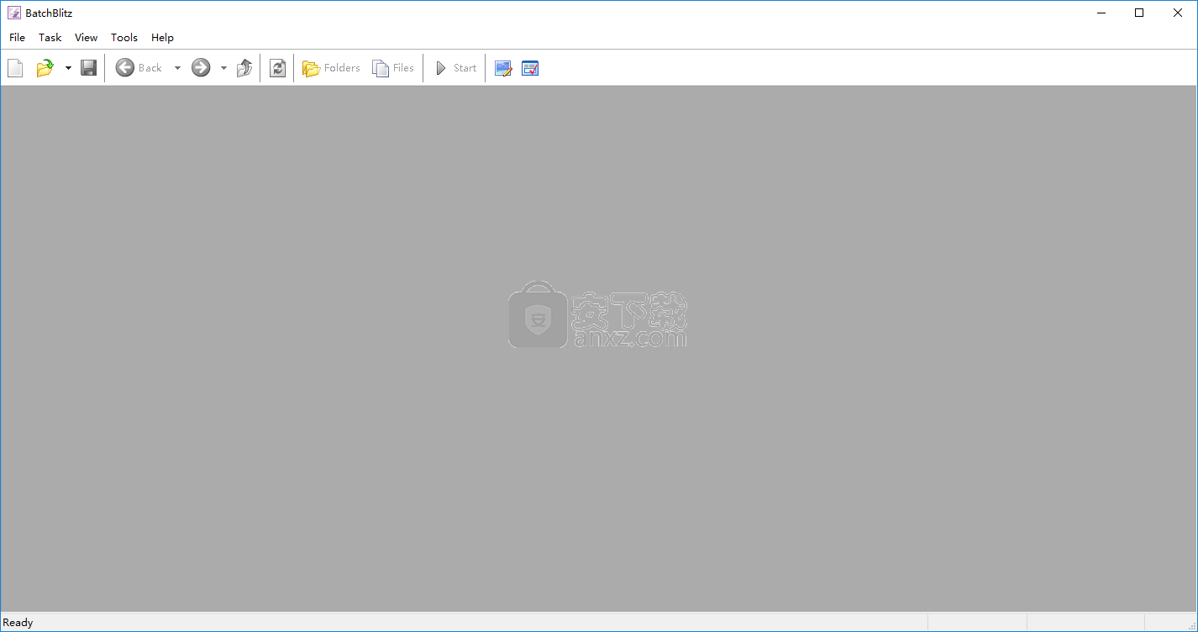Click the Ready status bar text

point(18,623)
